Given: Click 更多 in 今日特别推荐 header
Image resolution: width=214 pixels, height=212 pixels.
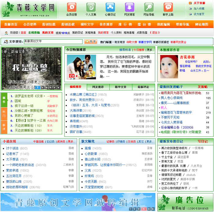Looking at the screenshot, I should point(150,50).
